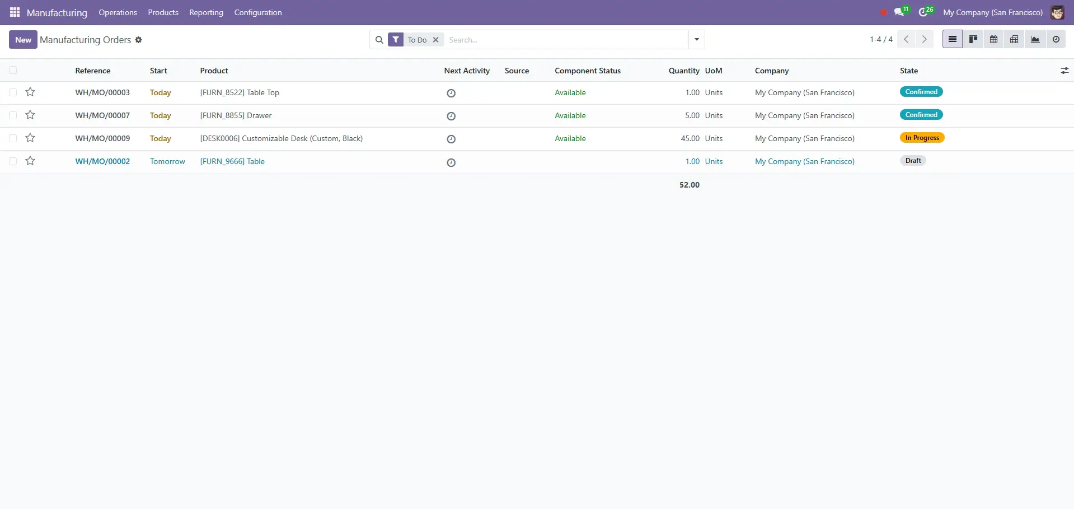Image resolution: width=1074 pixels, height=509 pixels.
Task: Star the WH/MO/00003 order as favorite
Action: tap(30, 92)
